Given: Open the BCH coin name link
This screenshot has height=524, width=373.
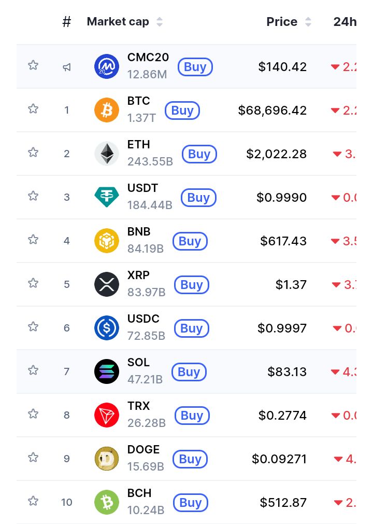Looking at the screenshot, I should tap(139, 493).
